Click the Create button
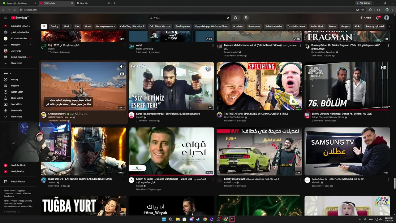This screenshot has width=396, height=223. (365, 18)
